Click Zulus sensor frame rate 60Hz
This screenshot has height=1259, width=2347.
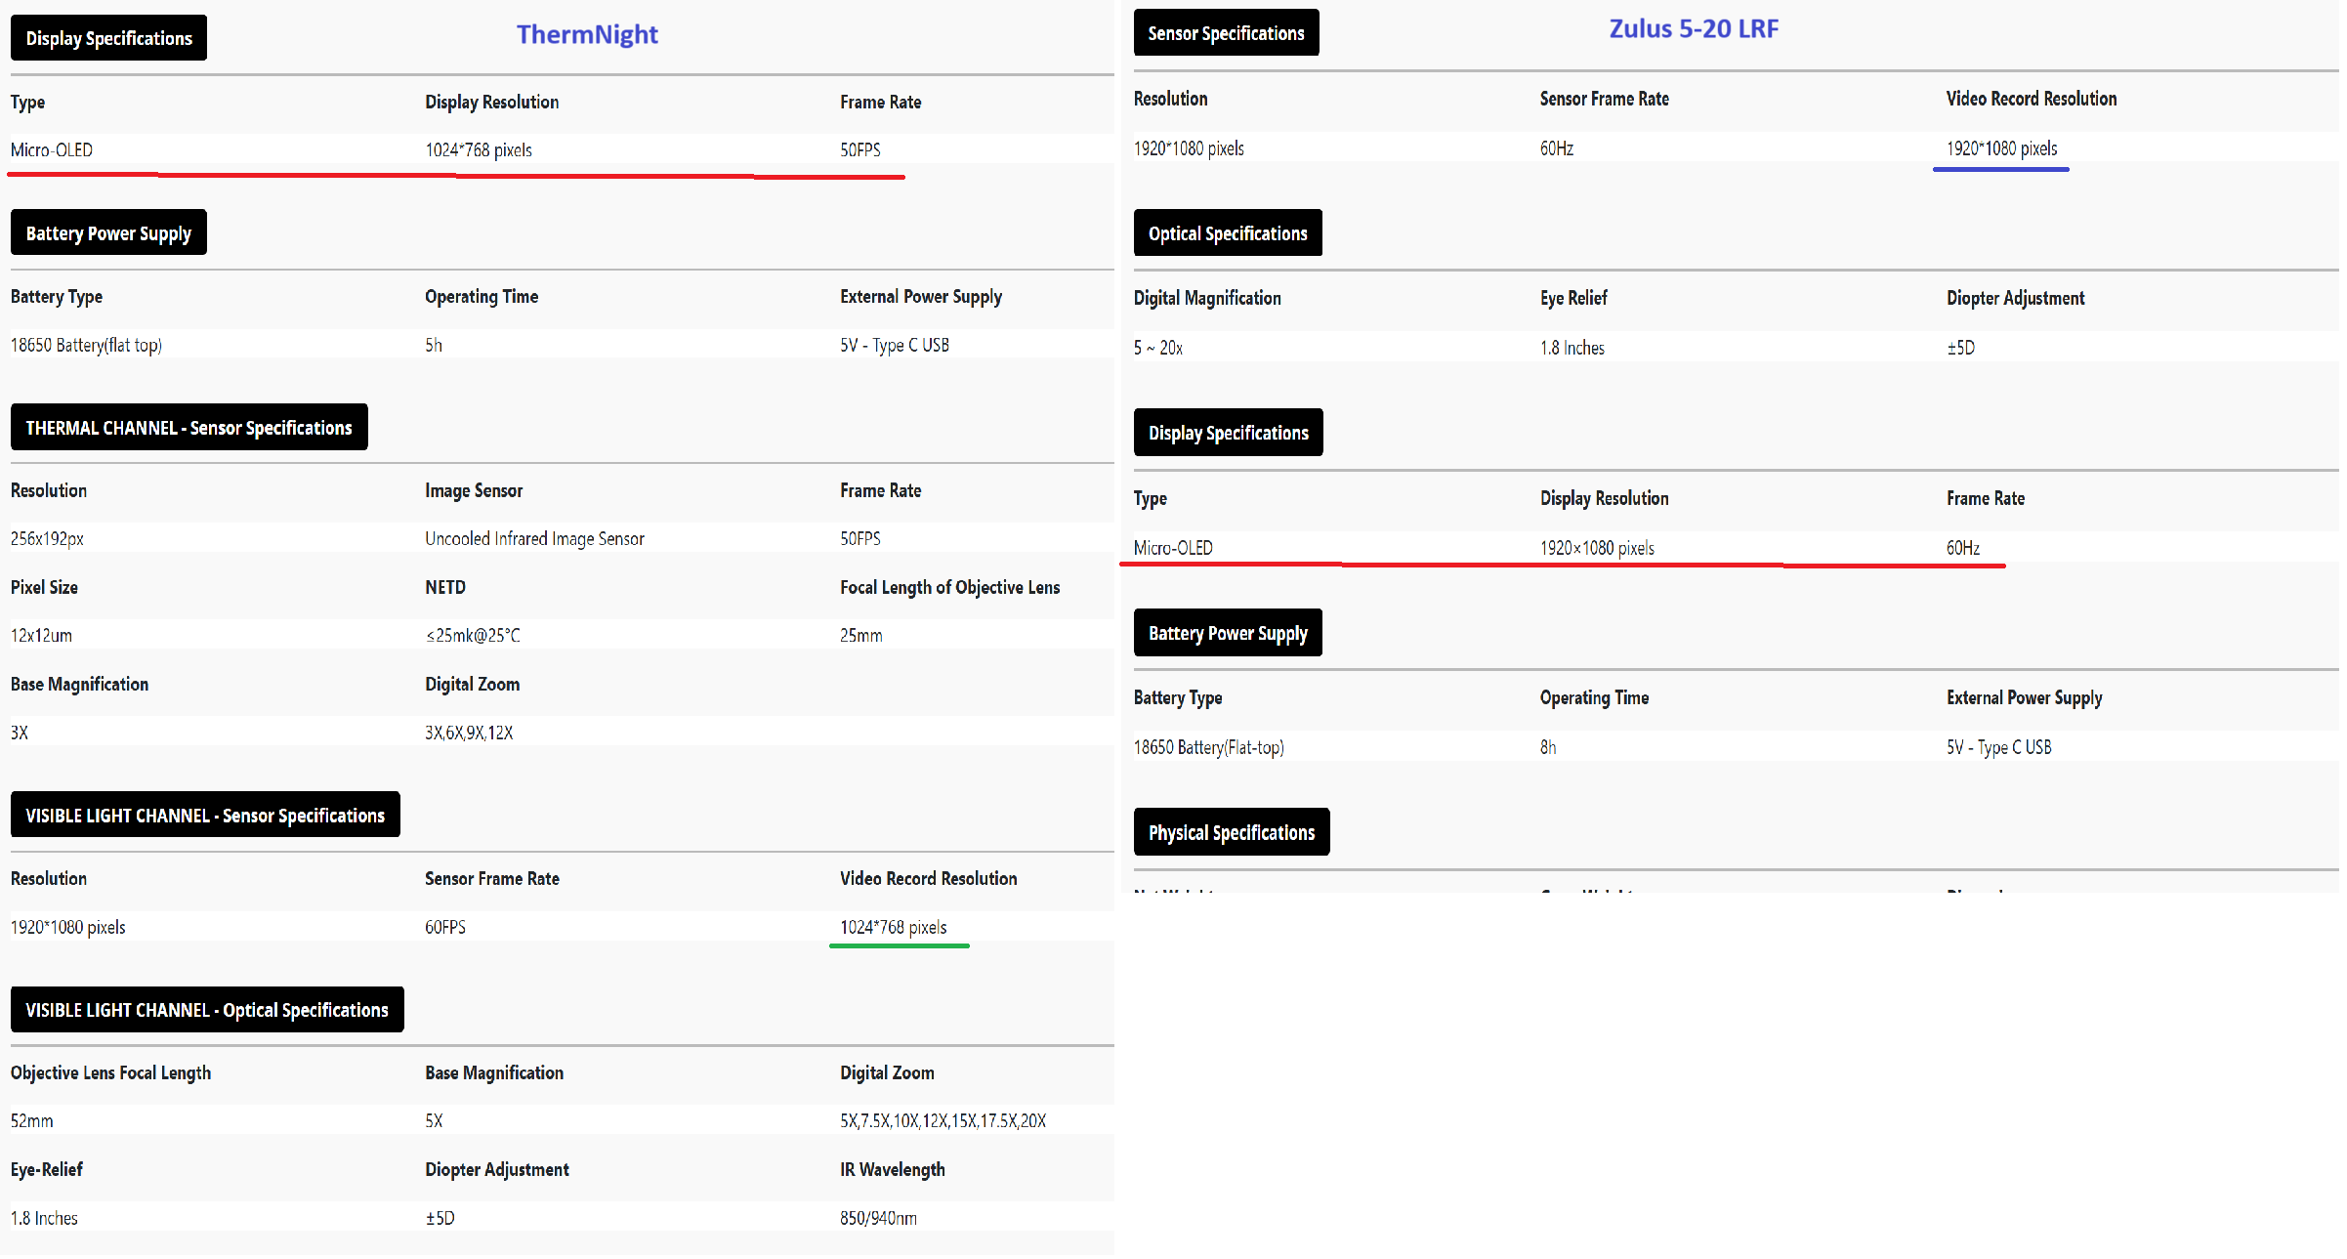(1557, 148)
